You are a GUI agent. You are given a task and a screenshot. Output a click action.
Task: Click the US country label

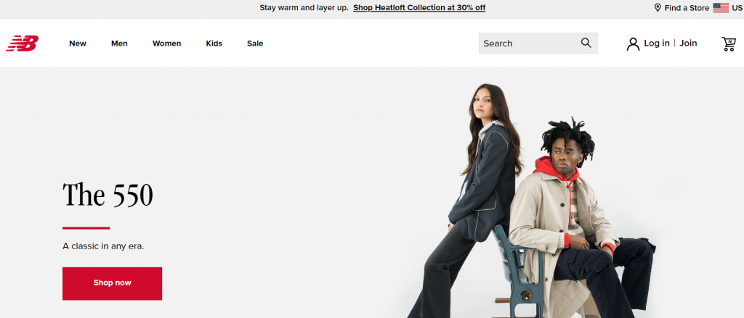point(737,7)
